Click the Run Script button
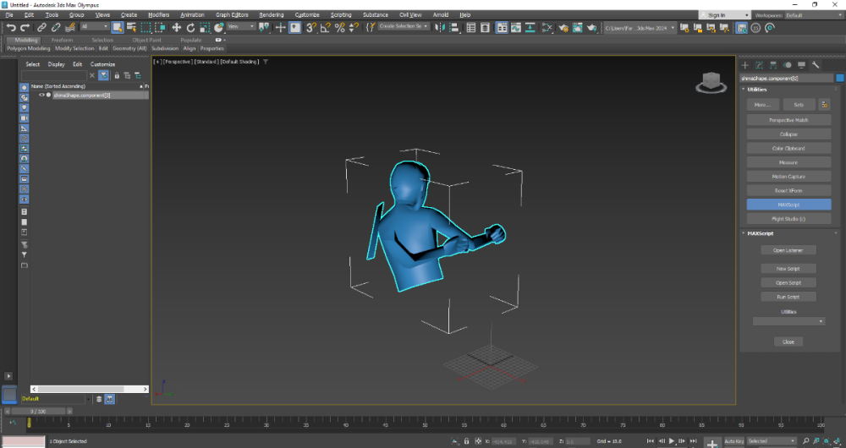 click(788, 297)
